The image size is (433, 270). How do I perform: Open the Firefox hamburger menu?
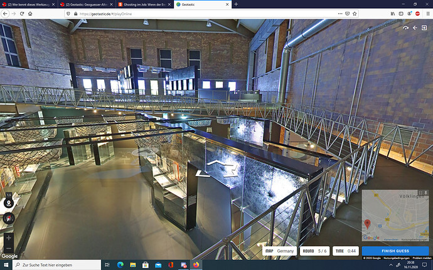[x=428, y=14]
